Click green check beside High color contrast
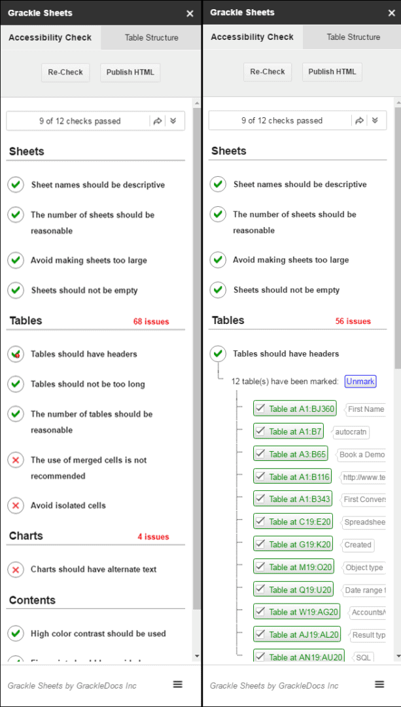This screenshot has height=707, width=401. (16, 634)
